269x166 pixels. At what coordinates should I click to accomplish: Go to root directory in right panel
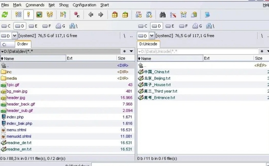262,36
